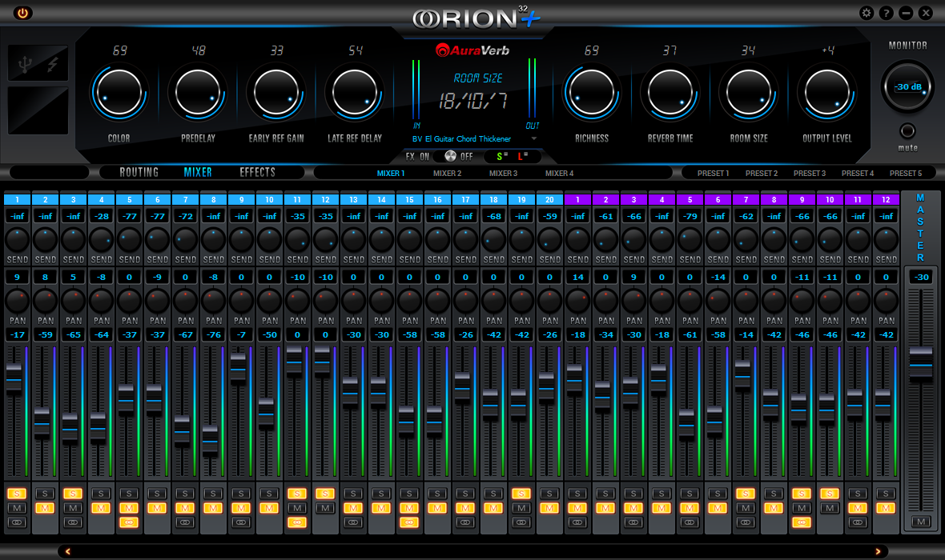The image size is (945, 560).
Task: Click the orange power button
Action: coord(22,13)
